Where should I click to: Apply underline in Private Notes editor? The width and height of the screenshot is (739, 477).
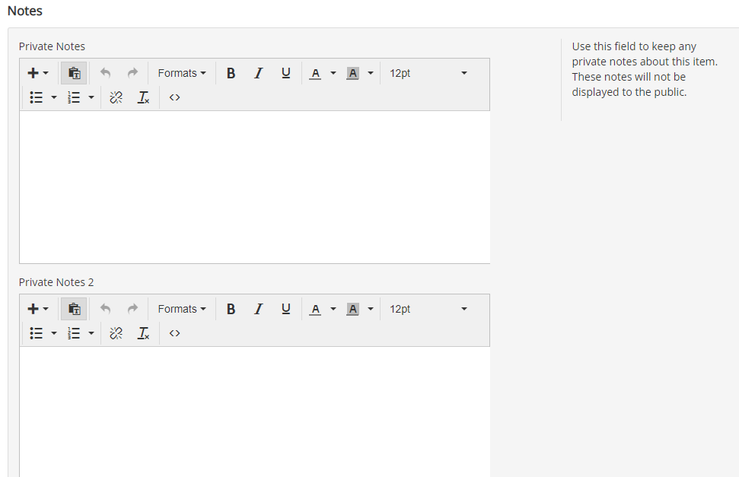(285, 73)
